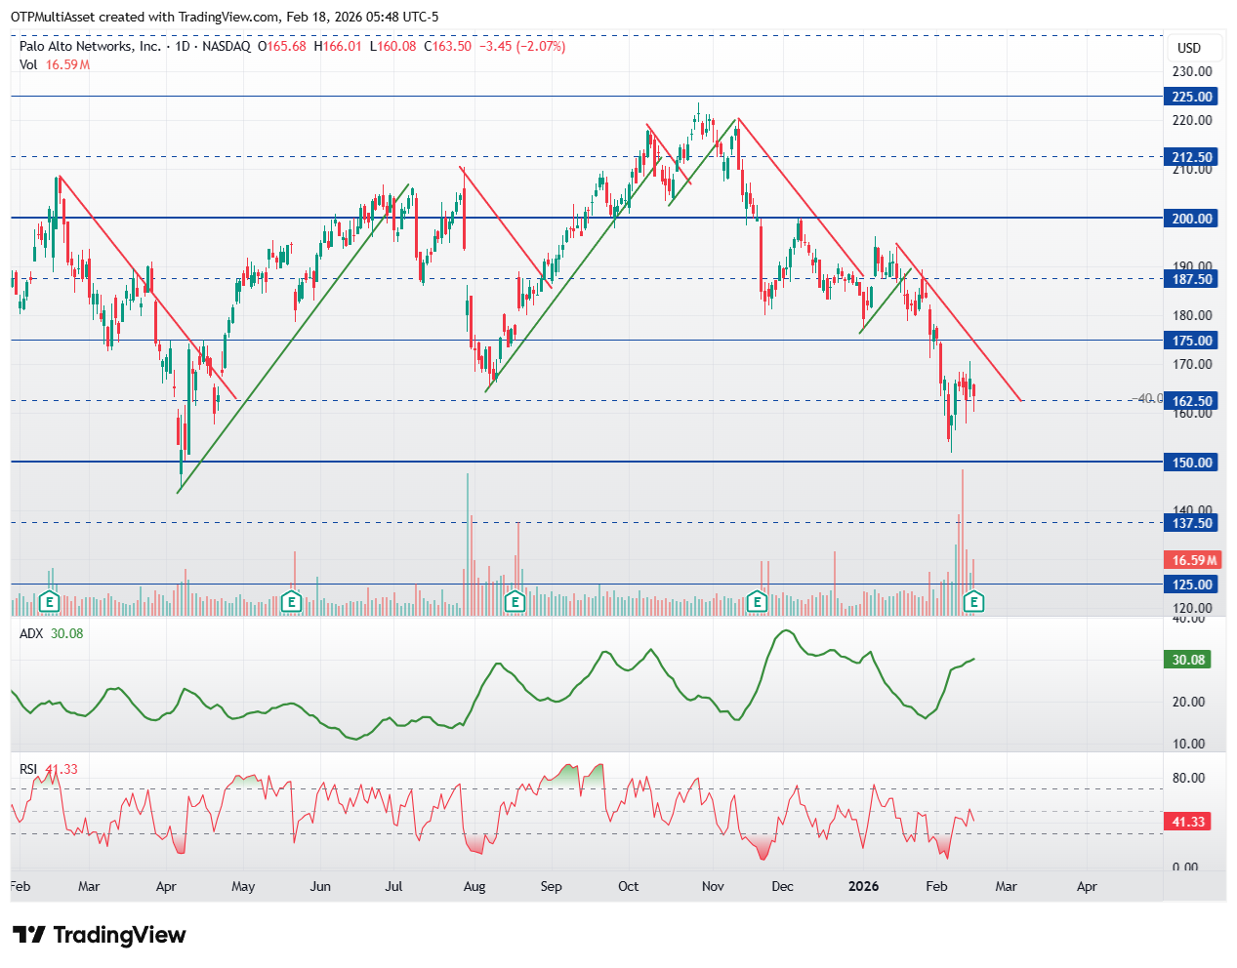The image size is (1237, 968).
Task: Click the RSI indicator legend name
Action: pyautogui.click(x=28, y=769)
